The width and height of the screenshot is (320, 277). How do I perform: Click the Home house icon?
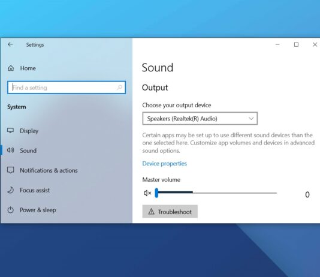click(x=11, y=68)
